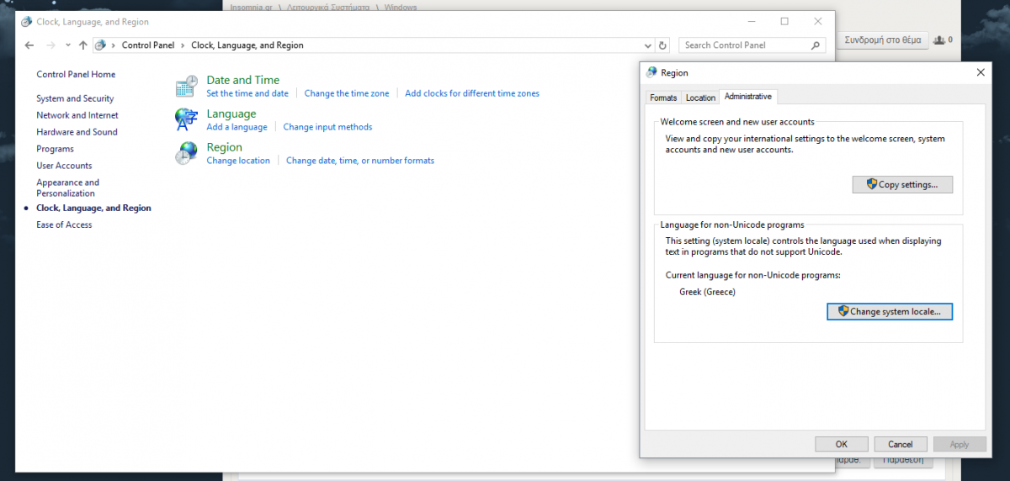The image size is (1010, 481).
Task: Open the Add a language link
Action: [237, 127]
